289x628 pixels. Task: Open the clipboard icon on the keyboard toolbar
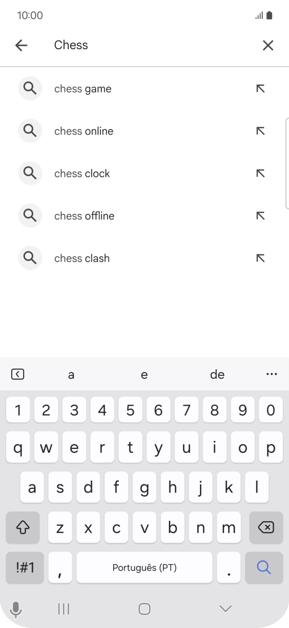point(17,373)
